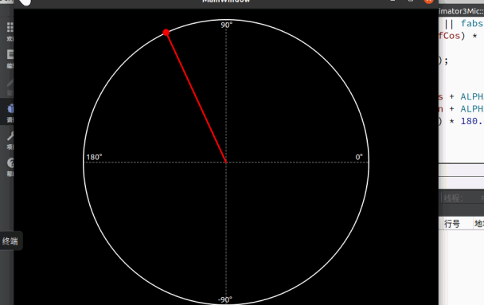Select the Debug mode bug icon
Screen dimensions: 484x305
click(10, 109)
